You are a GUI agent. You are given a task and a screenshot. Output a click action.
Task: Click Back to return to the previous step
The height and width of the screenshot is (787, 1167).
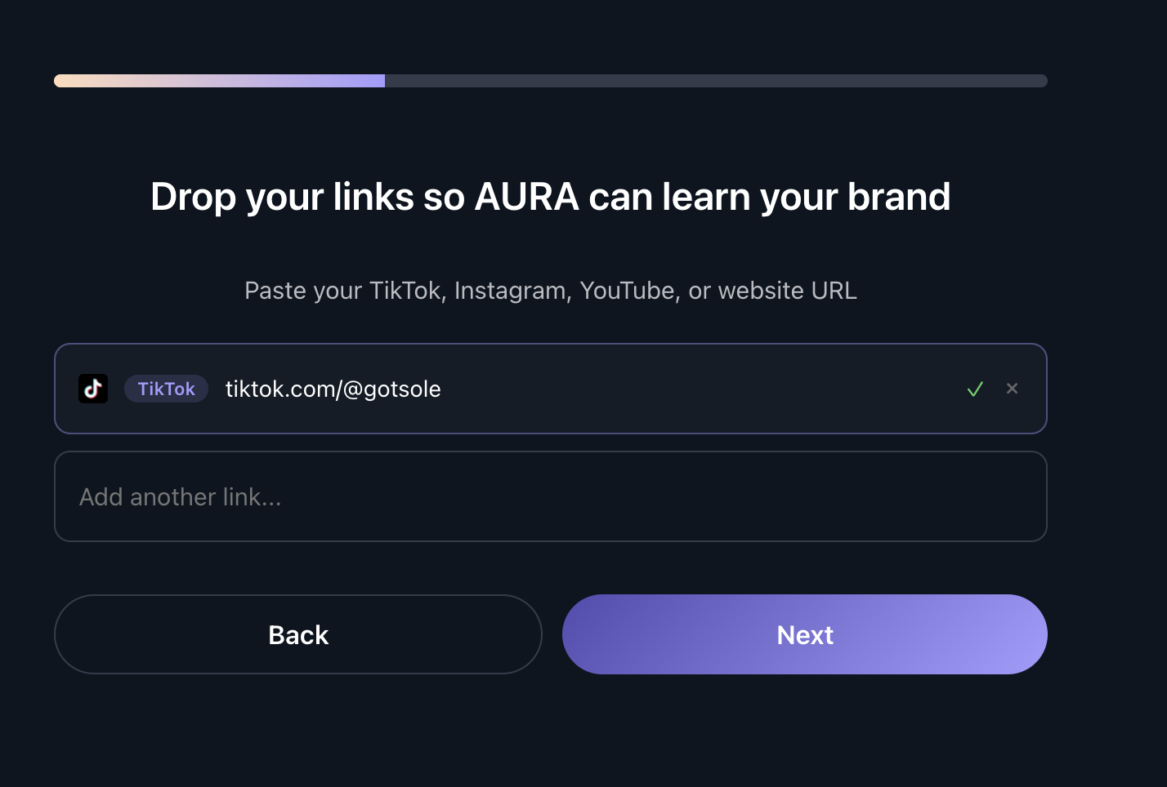click(298, 634)
